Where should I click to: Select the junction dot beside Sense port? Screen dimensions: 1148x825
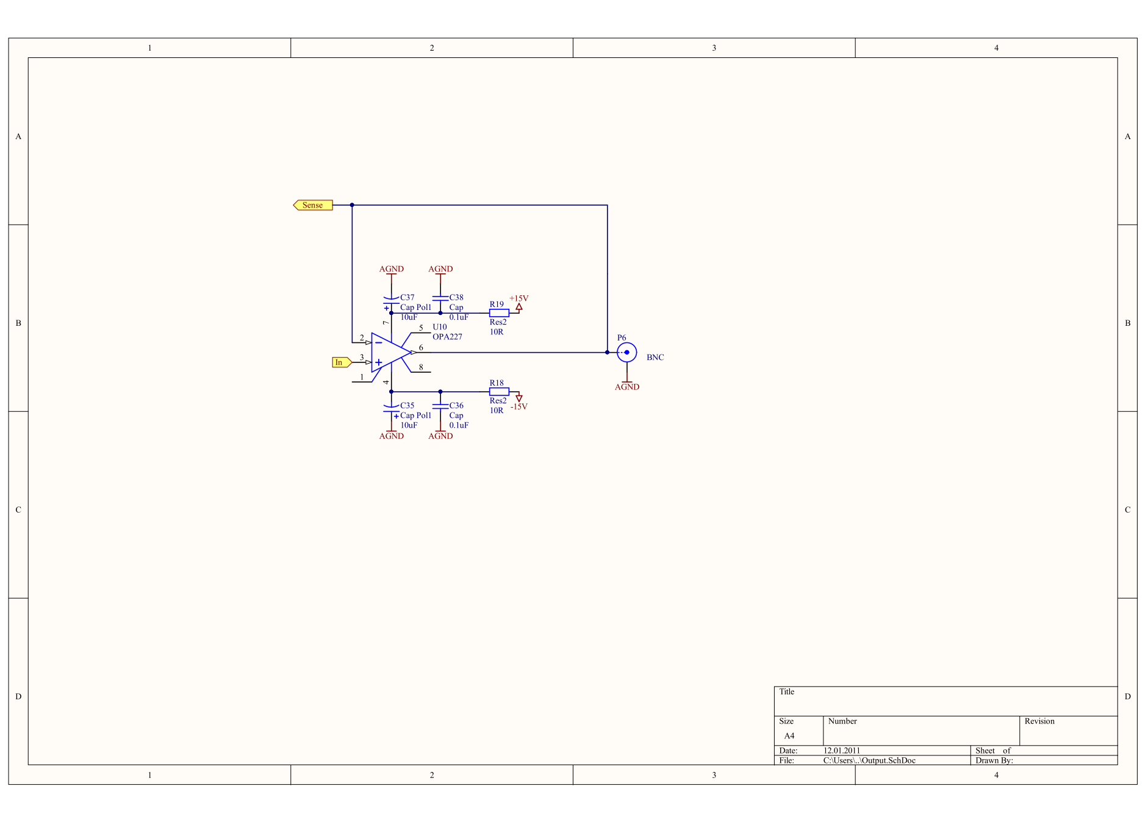[352, 205]
